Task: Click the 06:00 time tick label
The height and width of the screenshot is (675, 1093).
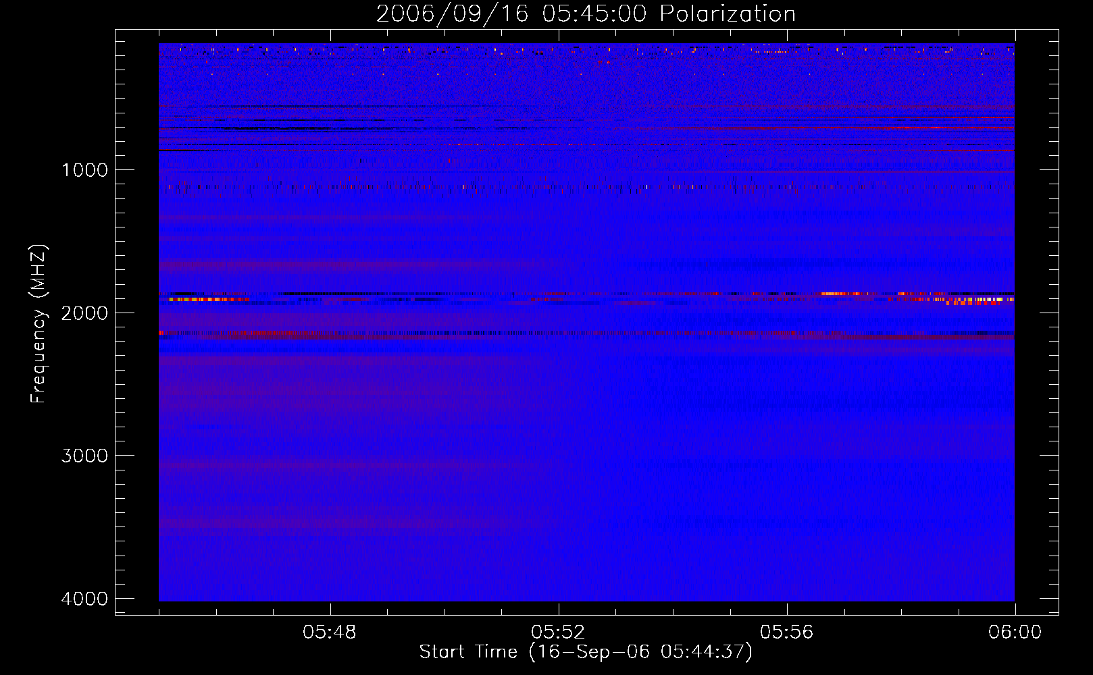Action: click(x=1015, y=632)
